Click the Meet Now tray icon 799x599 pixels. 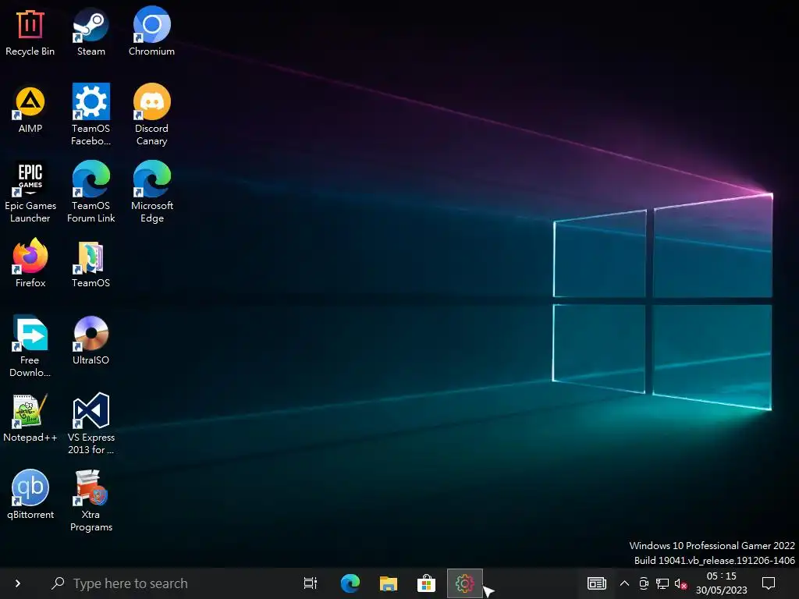pyautogui.click(x=644, y=583)
